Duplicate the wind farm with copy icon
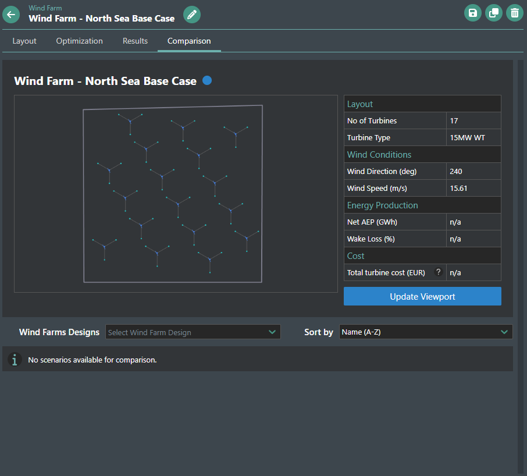 tap(494, 13)
